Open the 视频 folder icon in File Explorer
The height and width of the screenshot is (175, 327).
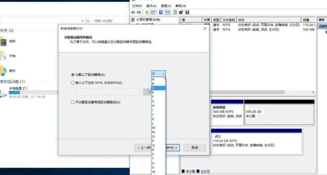pos(4,42)
